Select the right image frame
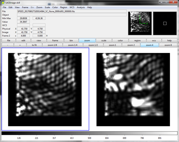 133,89
